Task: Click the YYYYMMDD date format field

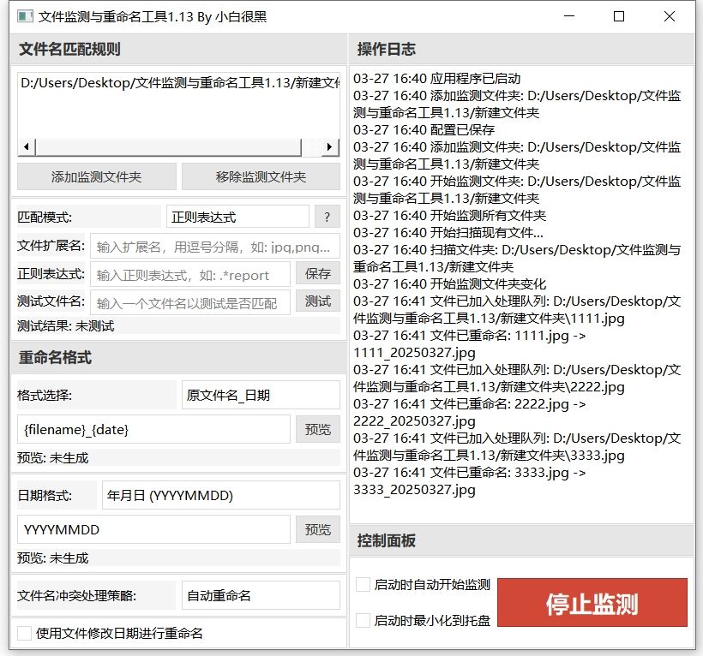Action: pos(153,529)
